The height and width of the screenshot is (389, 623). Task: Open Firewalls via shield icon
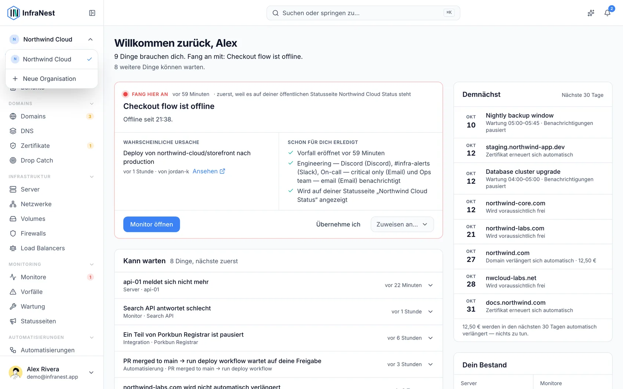point(13,233)
